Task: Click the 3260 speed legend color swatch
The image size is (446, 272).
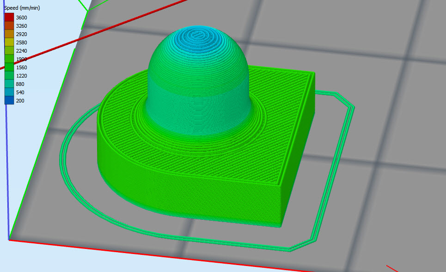Action: (9, 25)
